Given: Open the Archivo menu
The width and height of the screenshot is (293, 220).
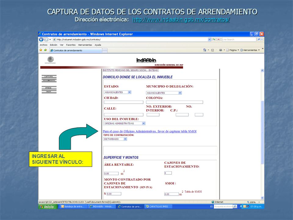Looking at the screenshot, I should click(x=43, y=45).
